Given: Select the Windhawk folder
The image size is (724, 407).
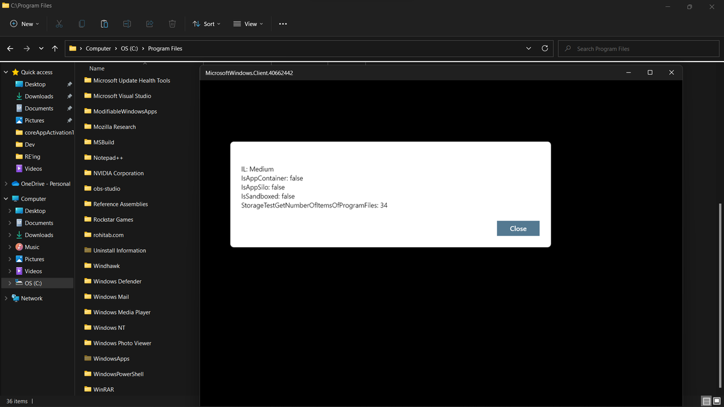Looking at the screenshot, I should point(102,266).
